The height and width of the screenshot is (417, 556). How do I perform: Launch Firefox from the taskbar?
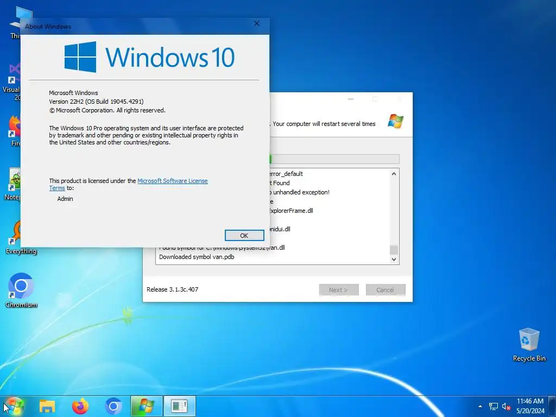coord(80,406)
